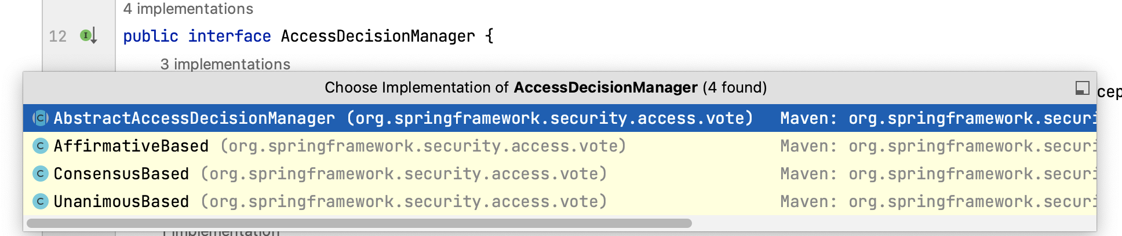1122x236 pixels.
Task: Click the horizontal scrollbar of the popup
Action: tap(359, 223)
